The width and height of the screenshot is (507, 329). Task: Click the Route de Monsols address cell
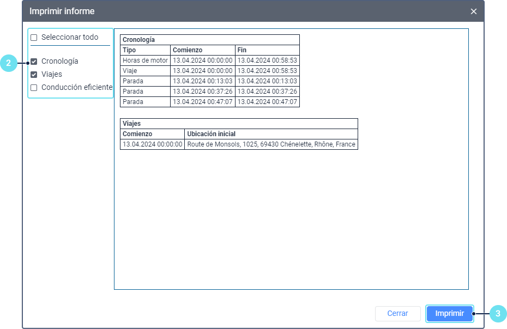coord(271,144)
